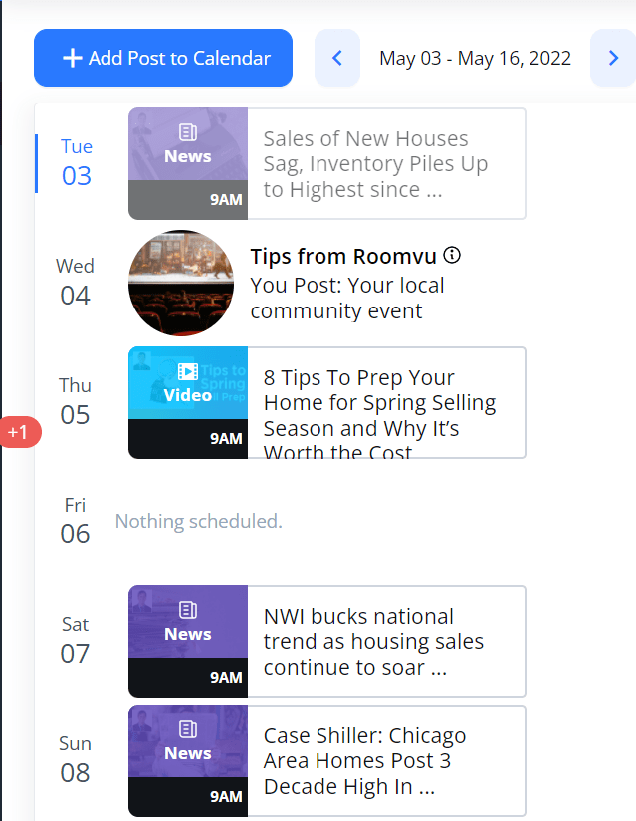Click the red +1 notification badge

click(18, 433)
